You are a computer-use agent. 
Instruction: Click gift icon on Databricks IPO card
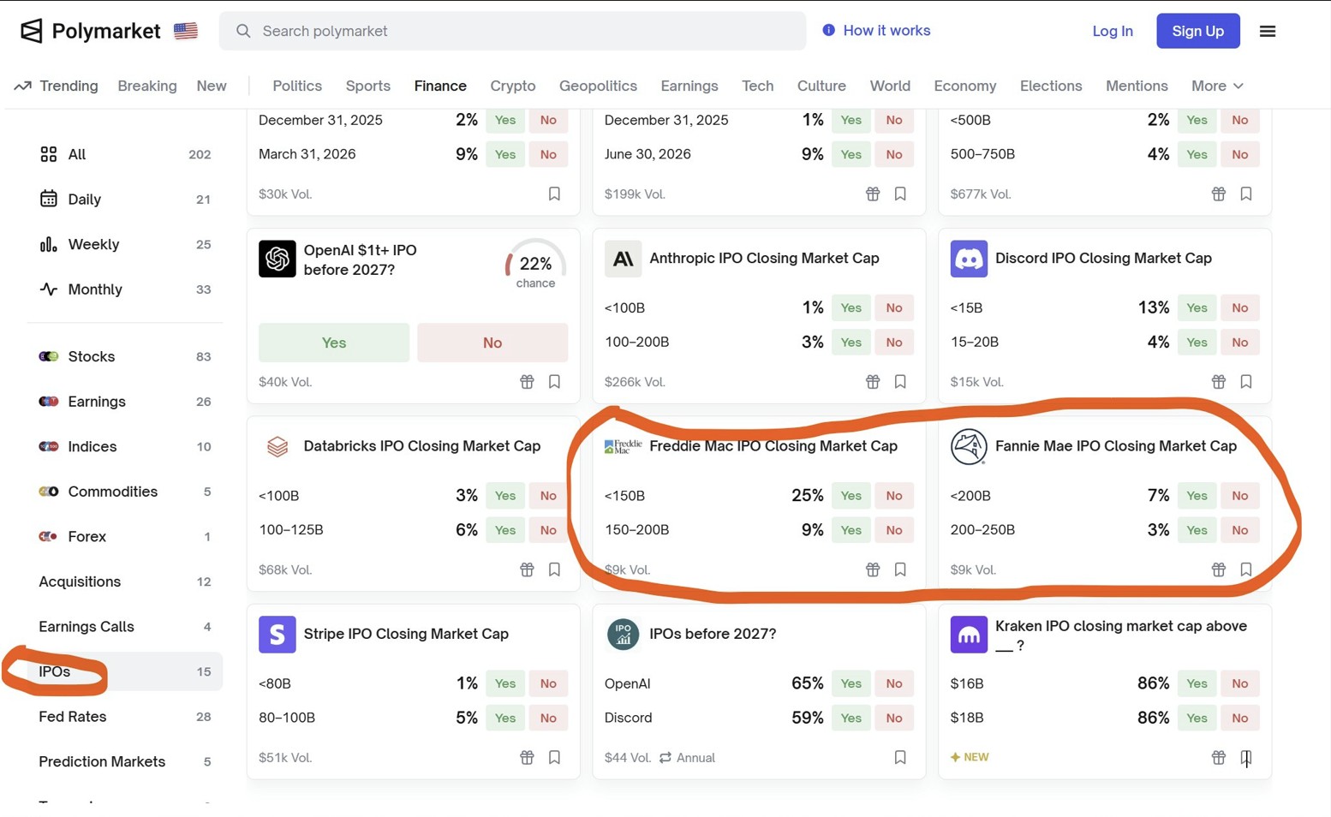pos(527,570)
